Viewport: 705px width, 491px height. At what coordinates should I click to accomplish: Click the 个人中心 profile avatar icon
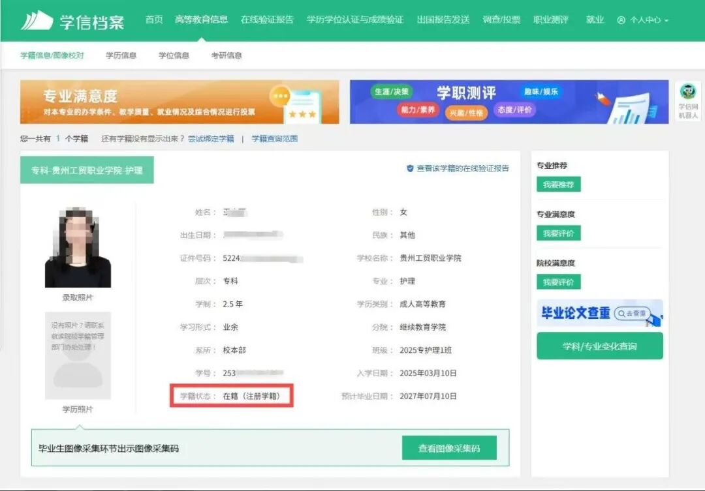[621, 19]
